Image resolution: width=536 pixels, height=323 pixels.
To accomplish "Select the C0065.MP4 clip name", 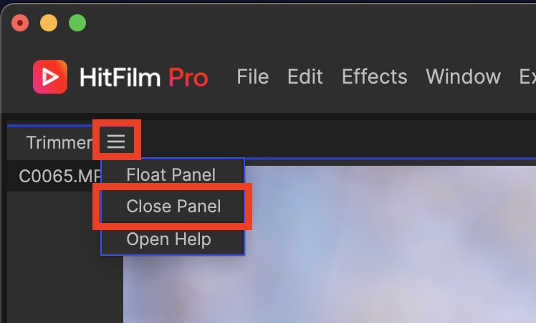I will [x=53, y=177].
